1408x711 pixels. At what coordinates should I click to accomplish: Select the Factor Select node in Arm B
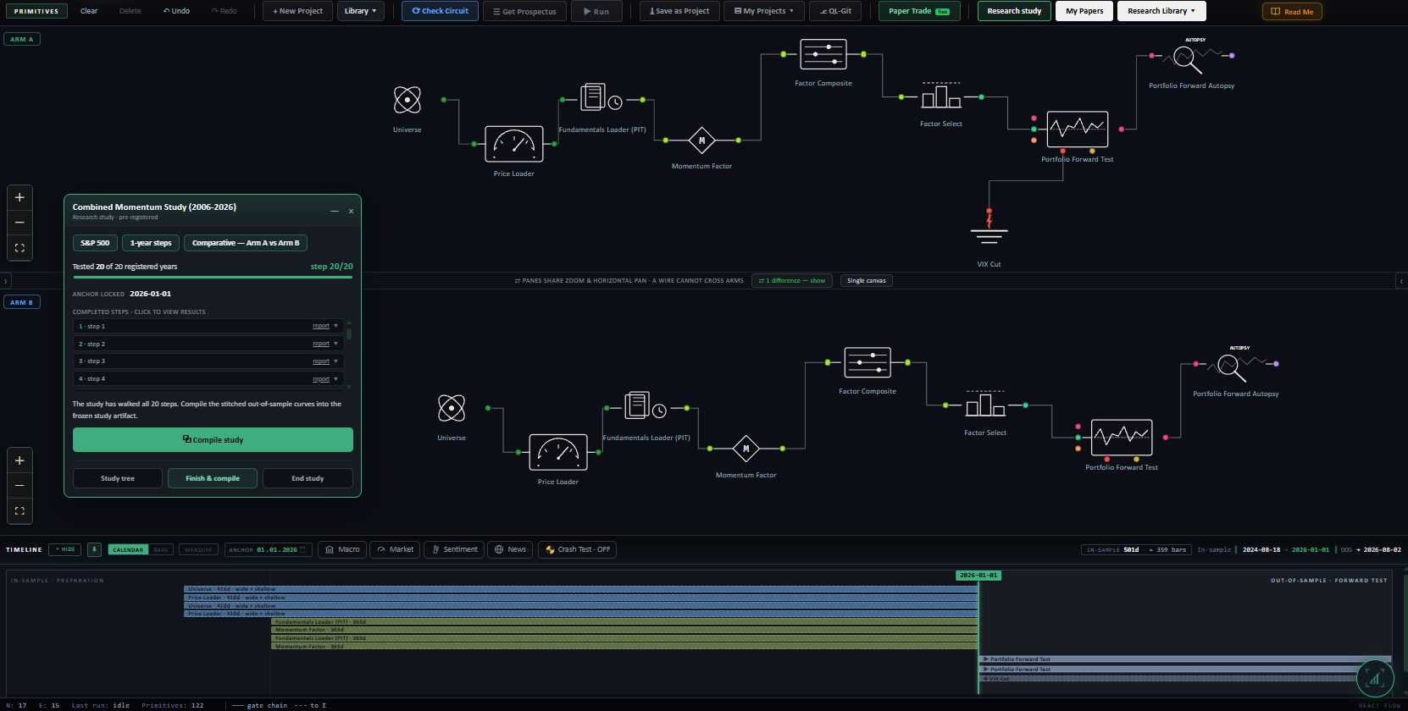985,405
